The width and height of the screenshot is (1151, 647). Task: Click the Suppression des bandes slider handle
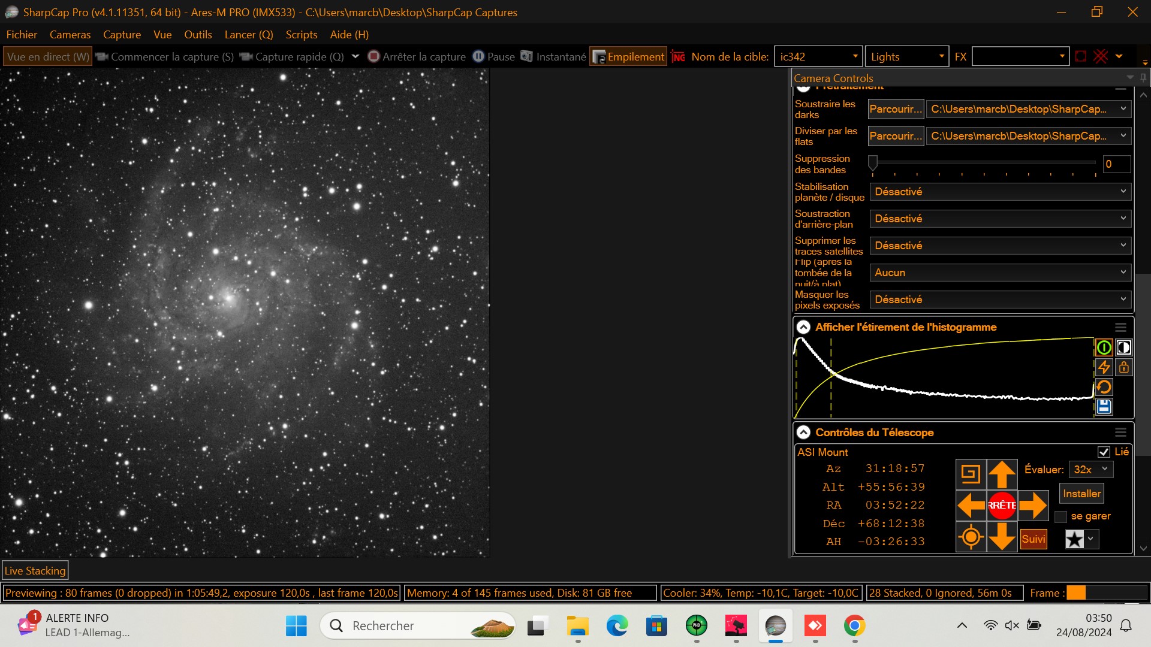tap(873, 162)
